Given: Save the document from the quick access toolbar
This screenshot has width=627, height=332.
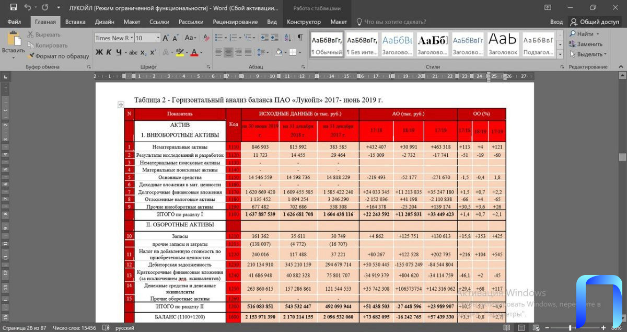Looking at the screenshot, I should (14, 7).
